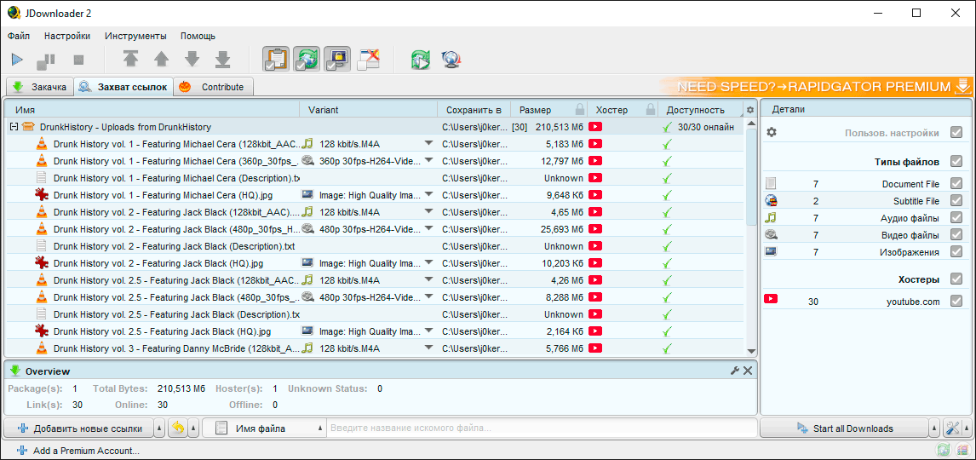Move selection up with the up-arrow icon

(161, 59)
